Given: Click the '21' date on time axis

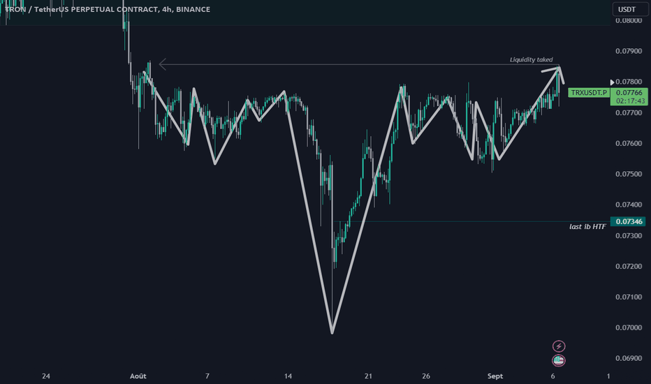Looking at the screenshot, I should pos(368,376).
